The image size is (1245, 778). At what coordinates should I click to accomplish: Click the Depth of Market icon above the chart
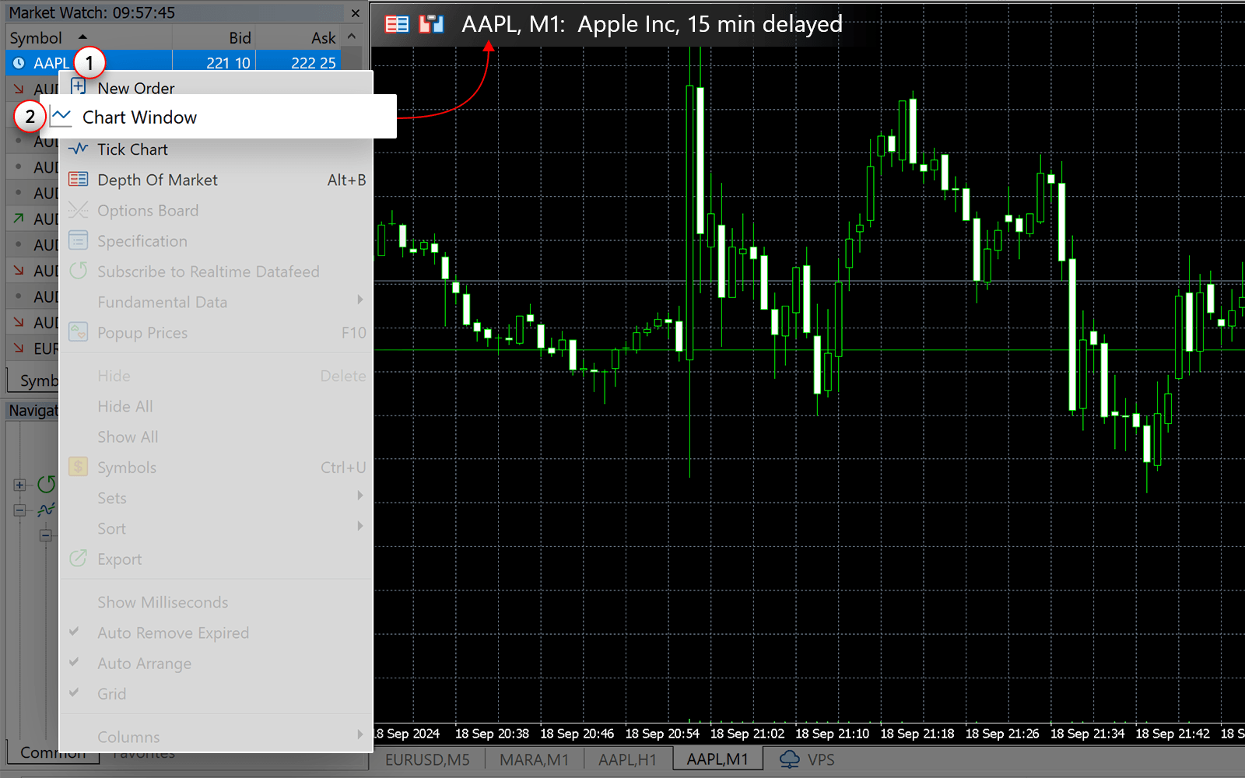click(x=397, y=23)
